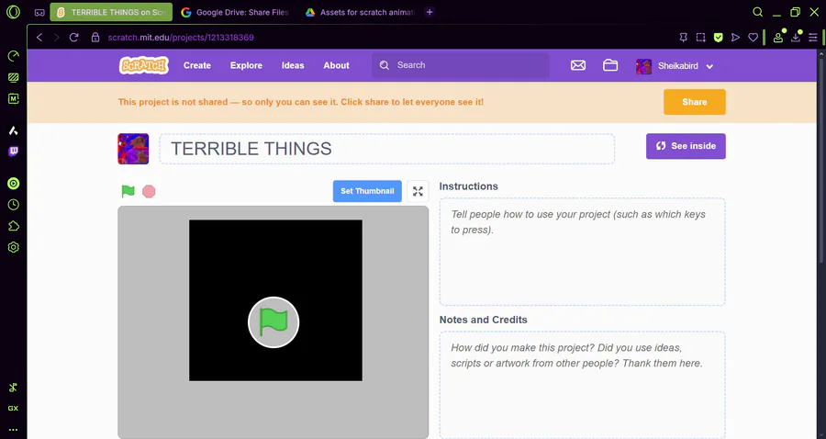Switch to TERRIBLE THINGS browser tab

pyautogui.click(x=111, y=12)
